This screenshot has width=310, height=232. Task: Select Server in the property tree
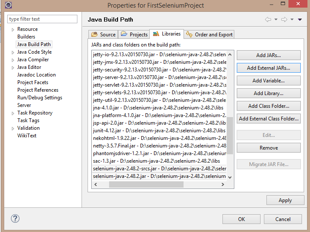click(24, 105)
